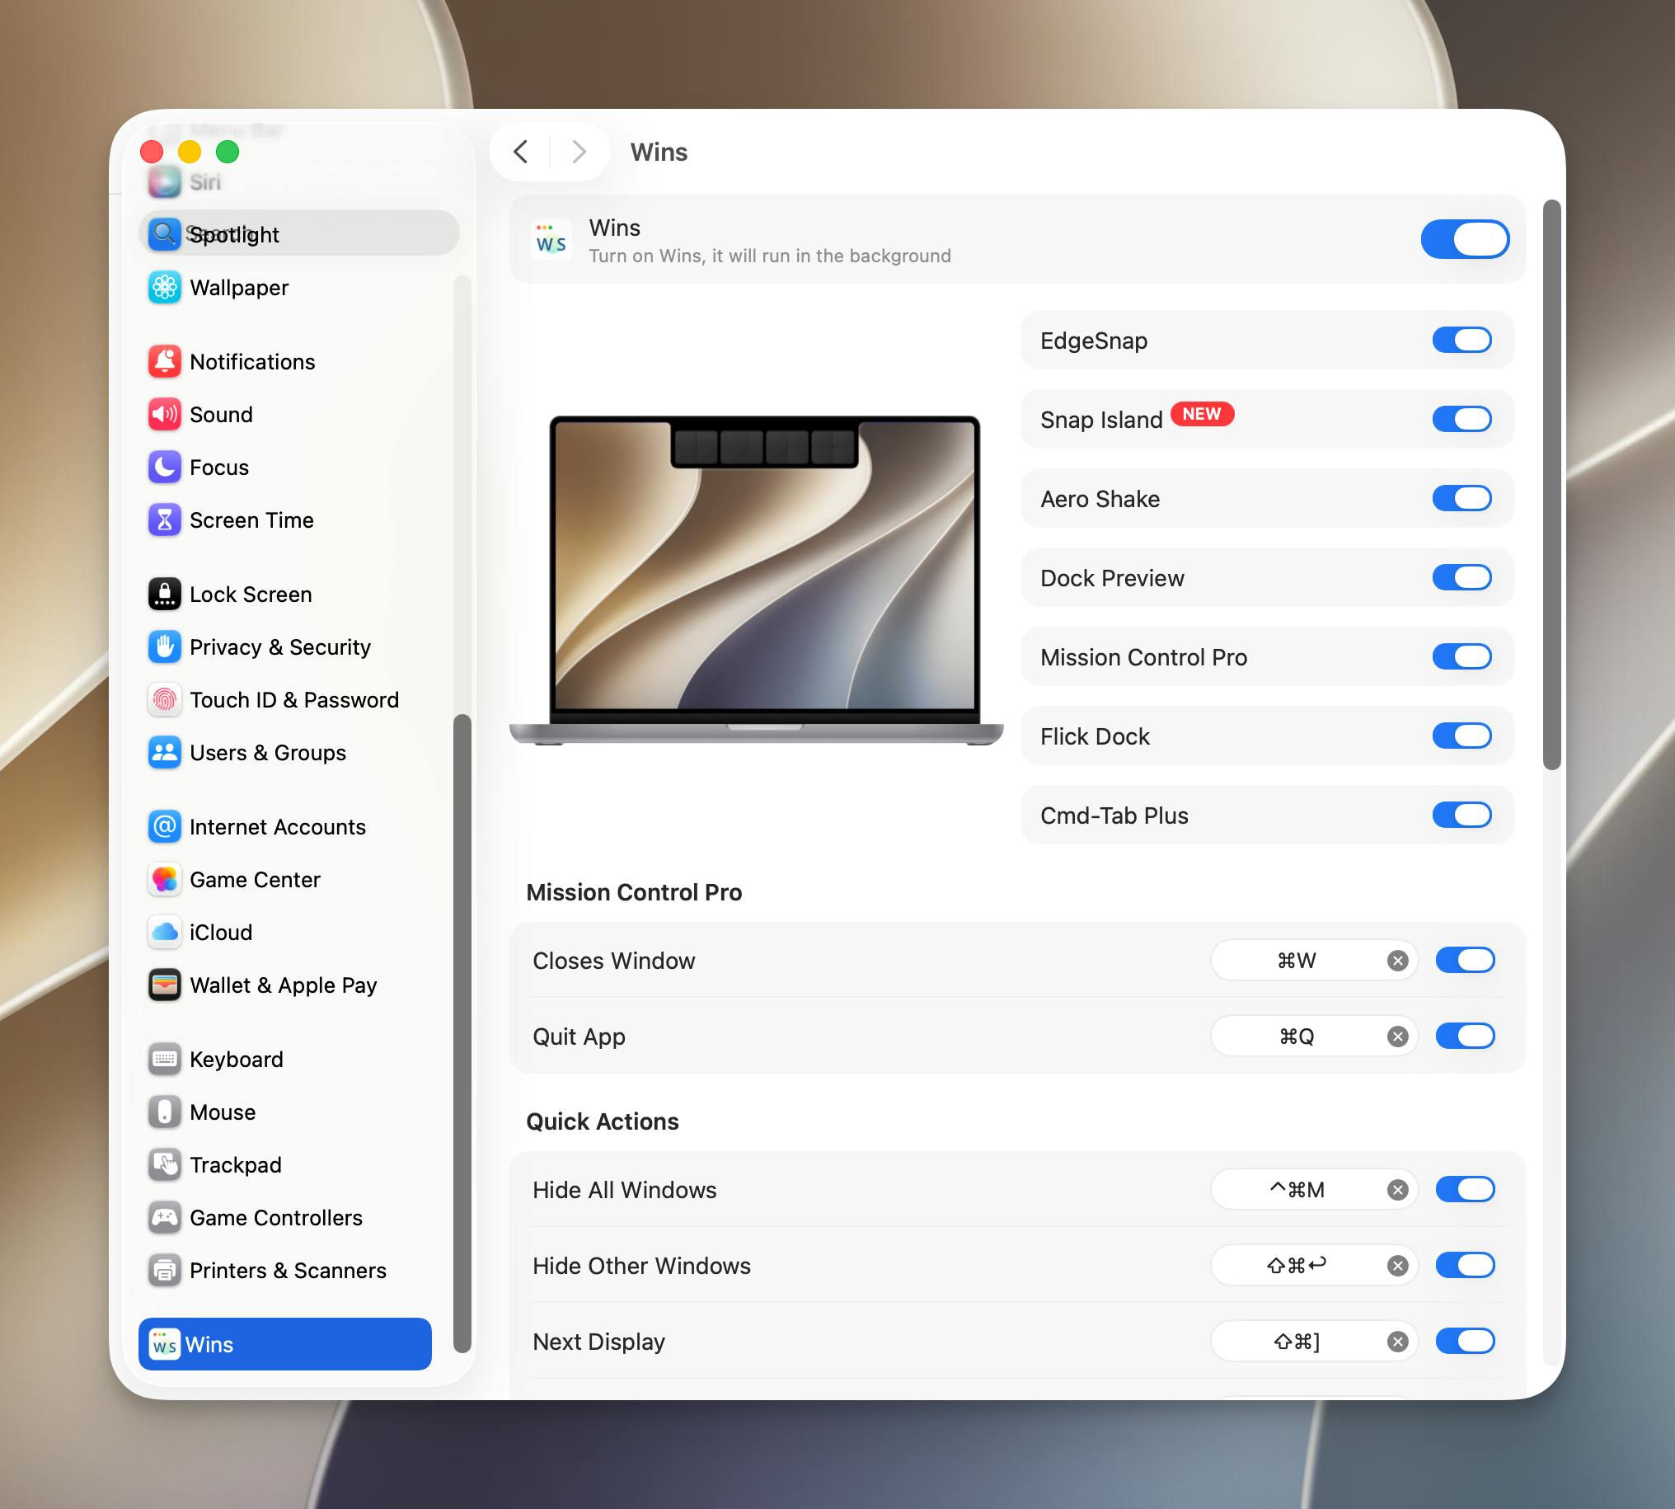Viewport: 1675px width, 1509px height.
Task: Change the ⌃⌘M shortcut field
Action: point(1314,1191)
